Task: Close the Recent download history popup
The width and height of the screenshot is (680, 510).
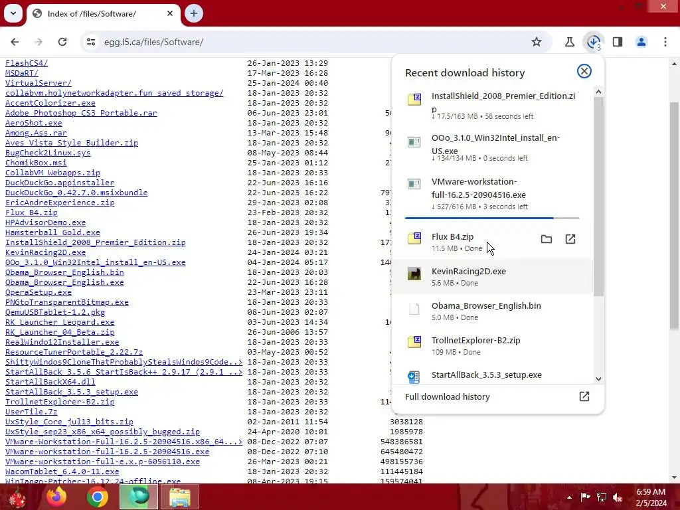Action: click(x=584, y=71)
